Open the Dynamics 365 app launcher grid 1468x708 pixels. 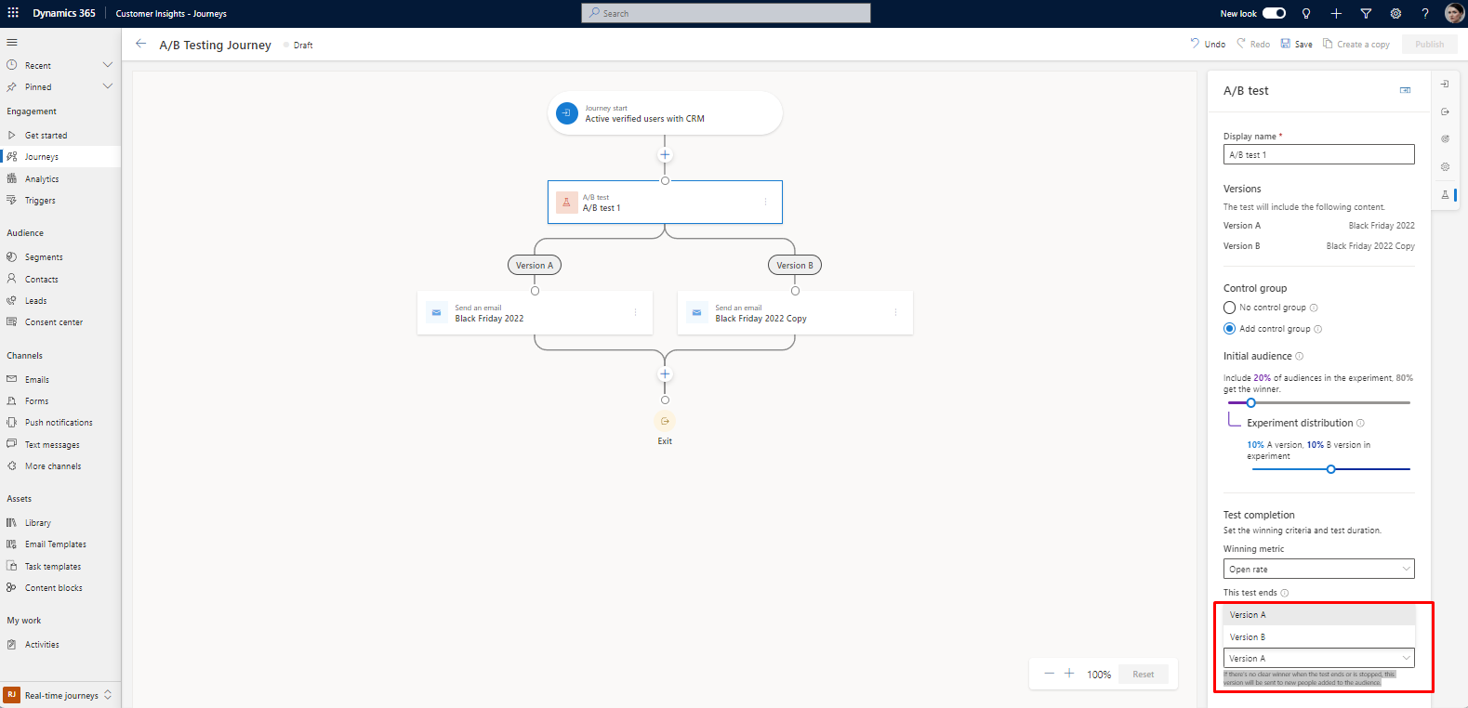point(13,13)
